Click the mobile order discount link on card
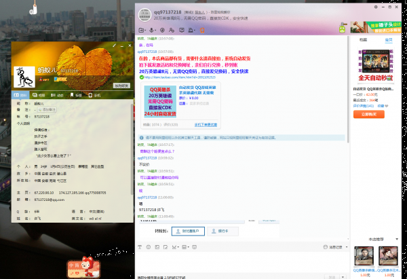This screenshot has width=407, height=279. click(x=206, y=125)
